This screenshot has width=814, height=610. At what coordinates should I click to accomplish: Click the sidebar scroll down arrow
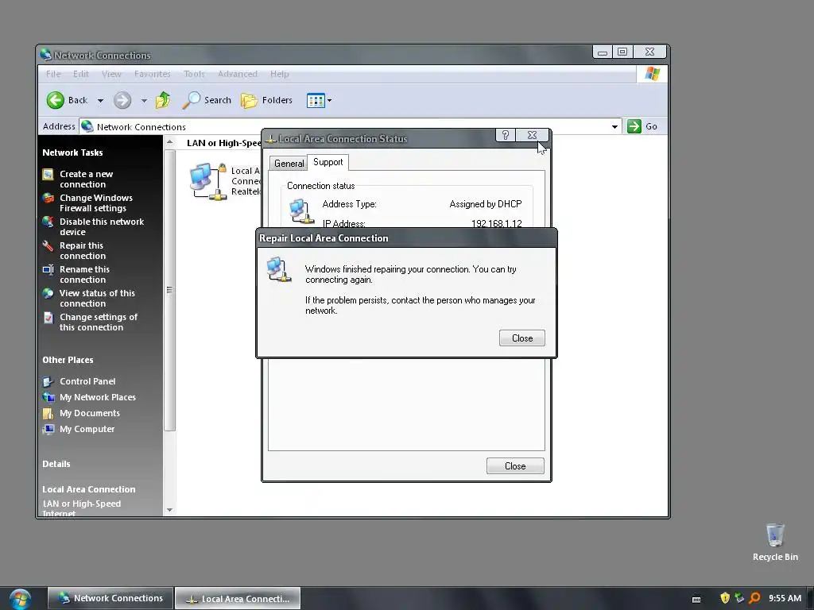(170, 510)
